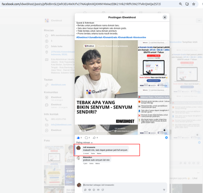This screenshot has height=193, width=203.
Task: Open the like reaction badge at right of counts
Action: [x=166, y=137]
